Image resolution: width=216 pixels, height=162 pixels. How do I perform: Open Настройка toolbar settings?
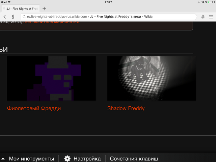[87, 159]
